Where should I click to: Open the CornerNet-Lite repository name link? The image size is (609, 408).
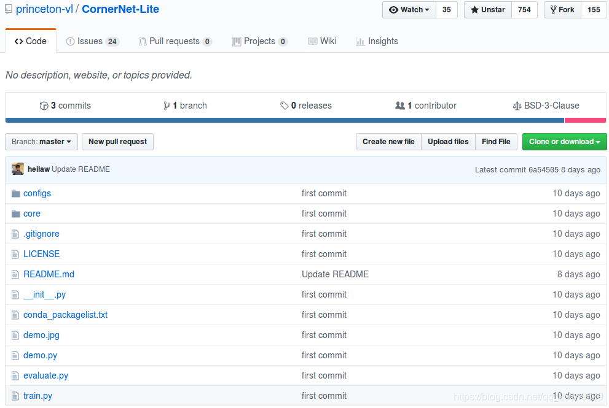pyautogui.click(x=120, y=9)
